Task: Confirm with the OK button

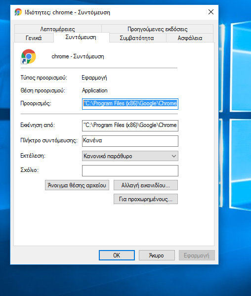Action: (x=117, y=255)
